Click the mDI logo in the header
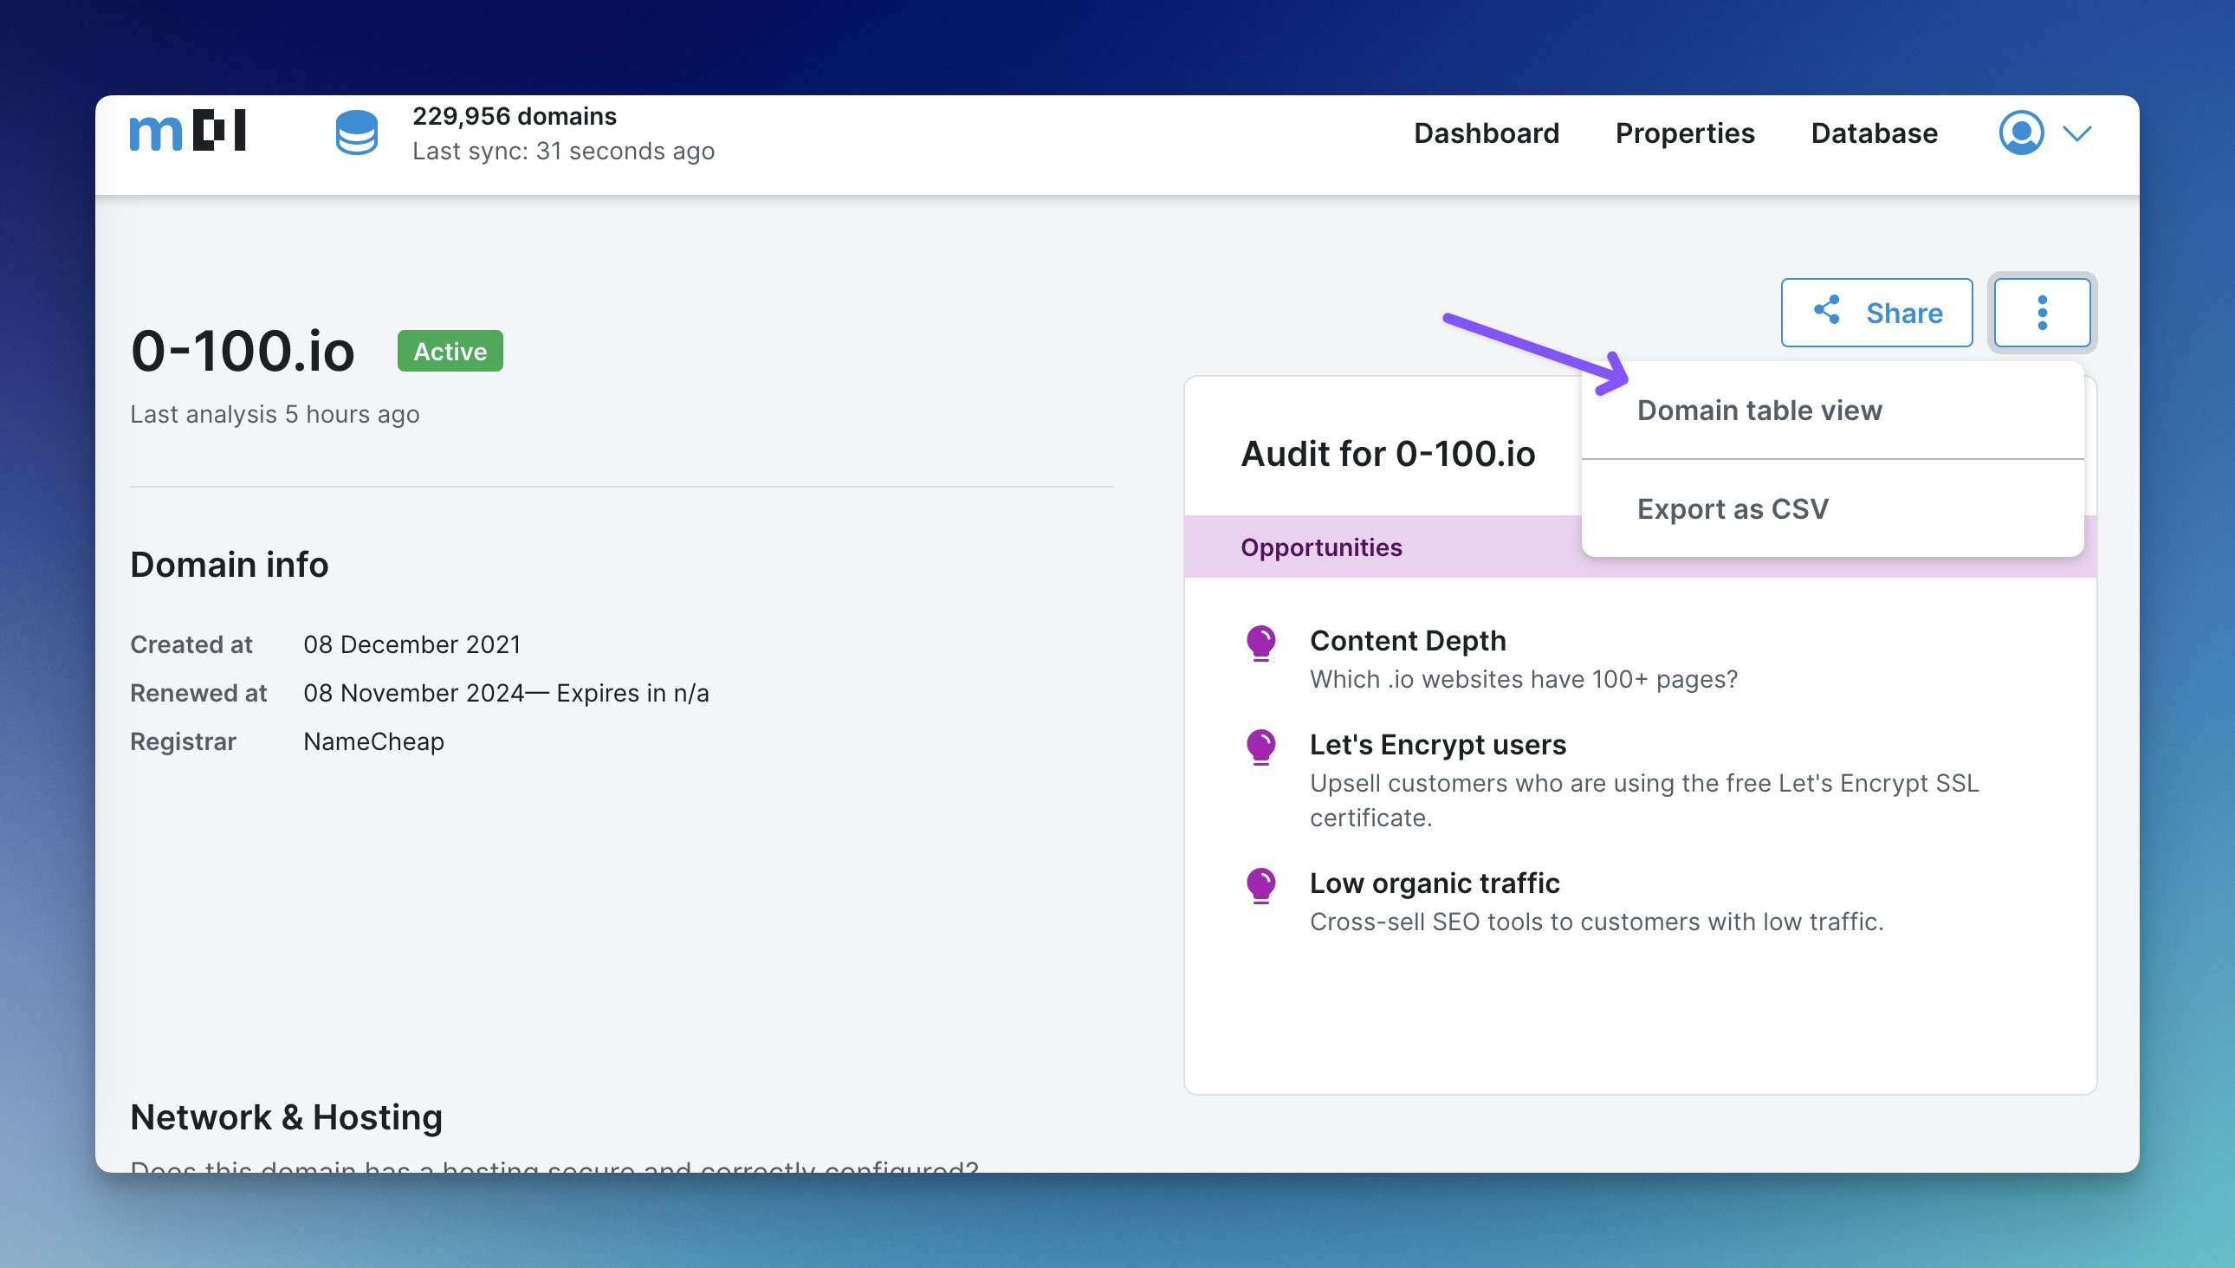 (x=187, y=132)
